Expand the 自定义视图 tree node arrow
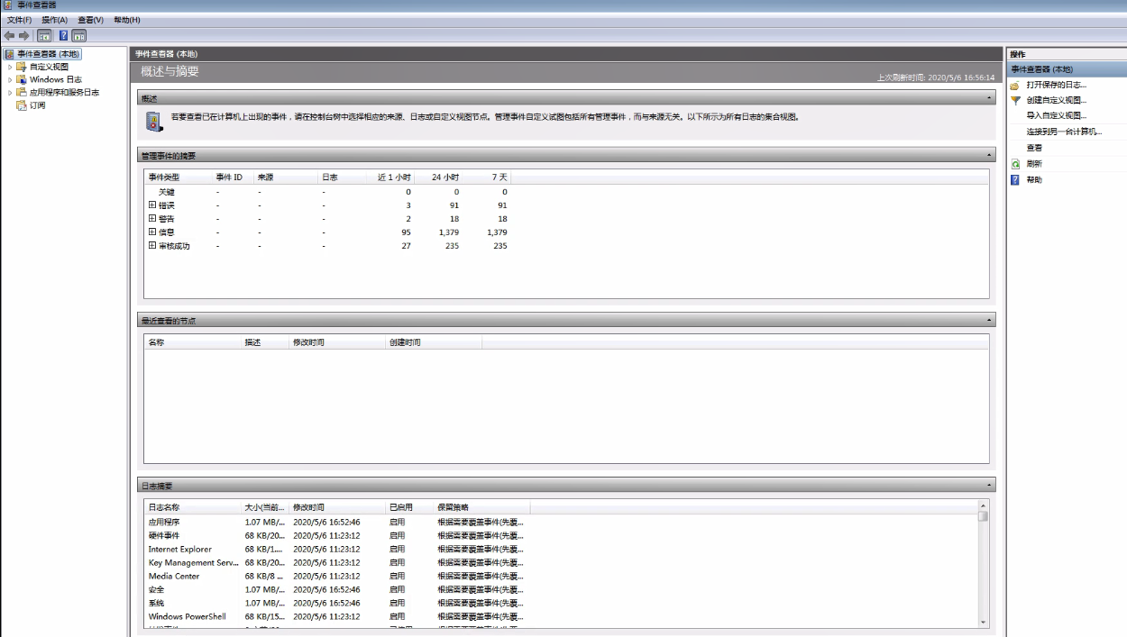 point(10,67)
